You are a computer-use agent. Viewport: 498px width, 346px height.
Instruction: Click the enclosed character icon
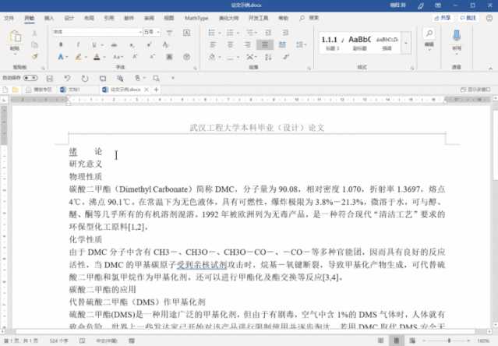tap(187, 57)
